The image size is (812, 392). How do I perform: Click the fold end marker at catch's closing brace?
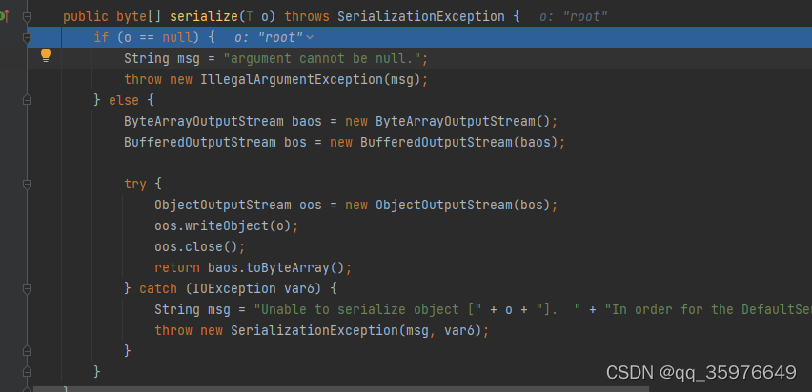tap(27, 351)
